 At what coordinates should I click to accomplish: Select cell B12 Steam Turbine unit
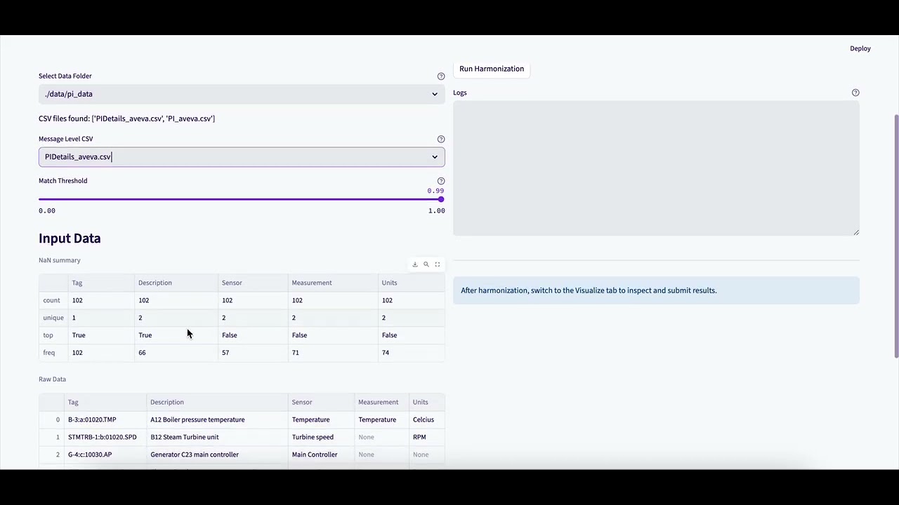(217, 437)
